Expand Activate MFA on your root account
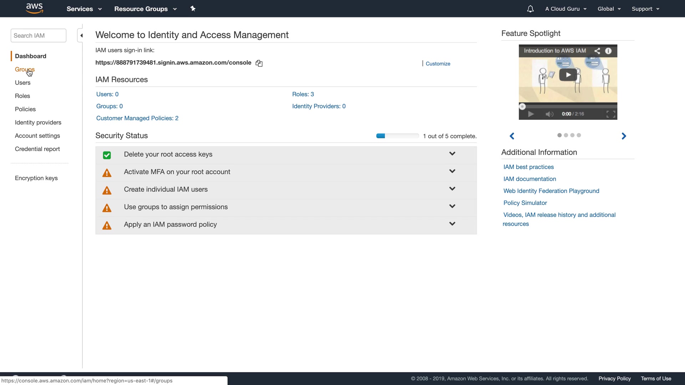Image resolution: width=685 pixels, height=385 pixels. [x=452, y=171]
